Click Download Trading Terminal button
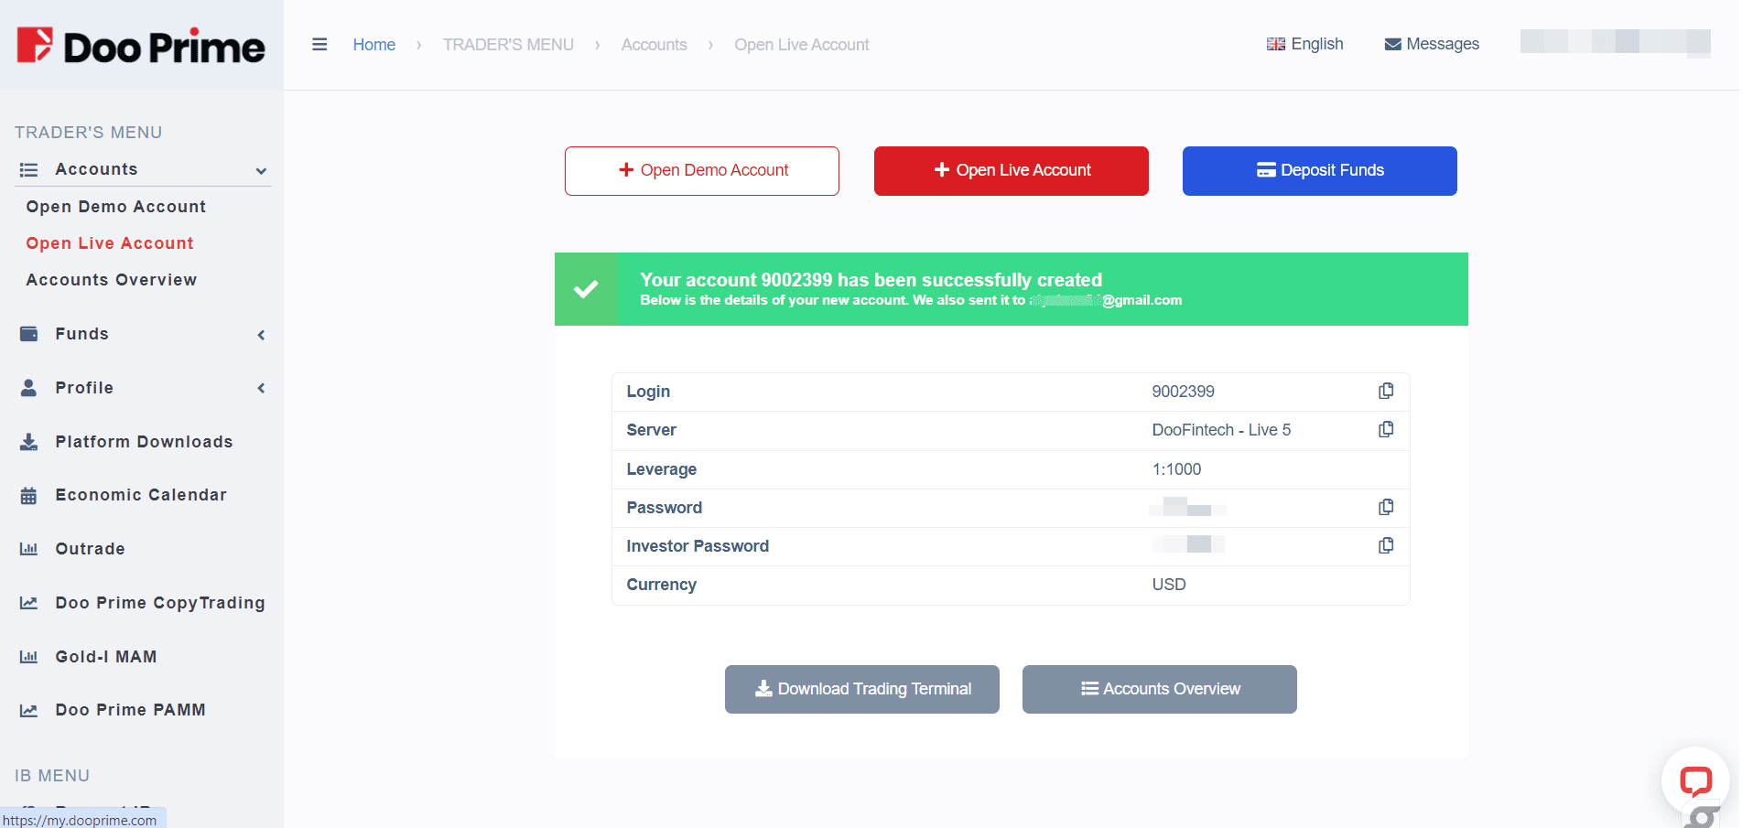Image resolution: width=1753 pixels, height=828 pixels. click(x=862, y=689)
